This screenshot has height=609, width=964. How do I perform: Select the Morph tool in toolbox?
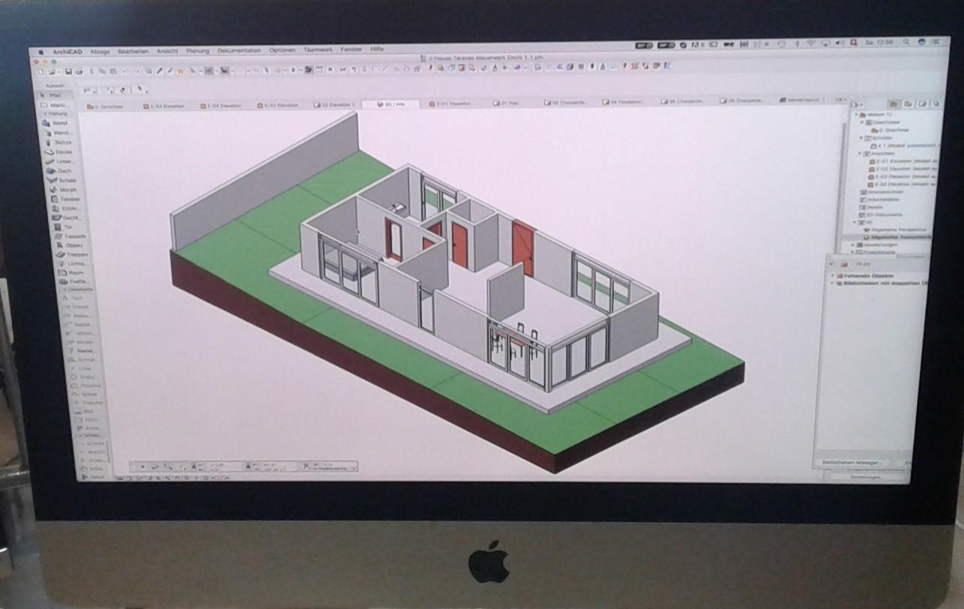pyautogui.click(x=67, y=190)
